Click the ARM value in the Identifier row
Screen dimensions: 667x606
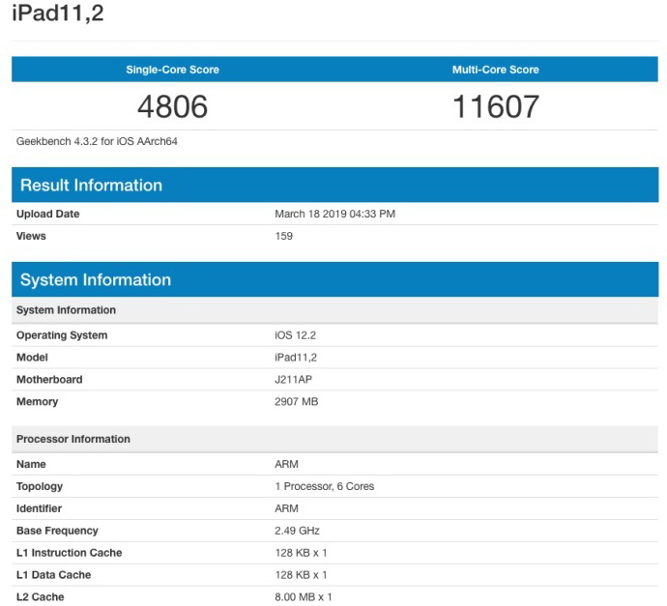coord(286,508)
